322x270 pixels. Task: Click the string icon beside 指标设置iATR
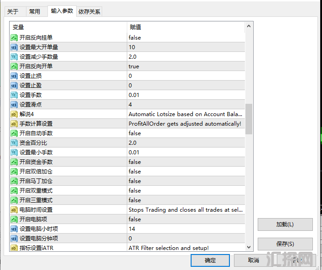[14, 248]
